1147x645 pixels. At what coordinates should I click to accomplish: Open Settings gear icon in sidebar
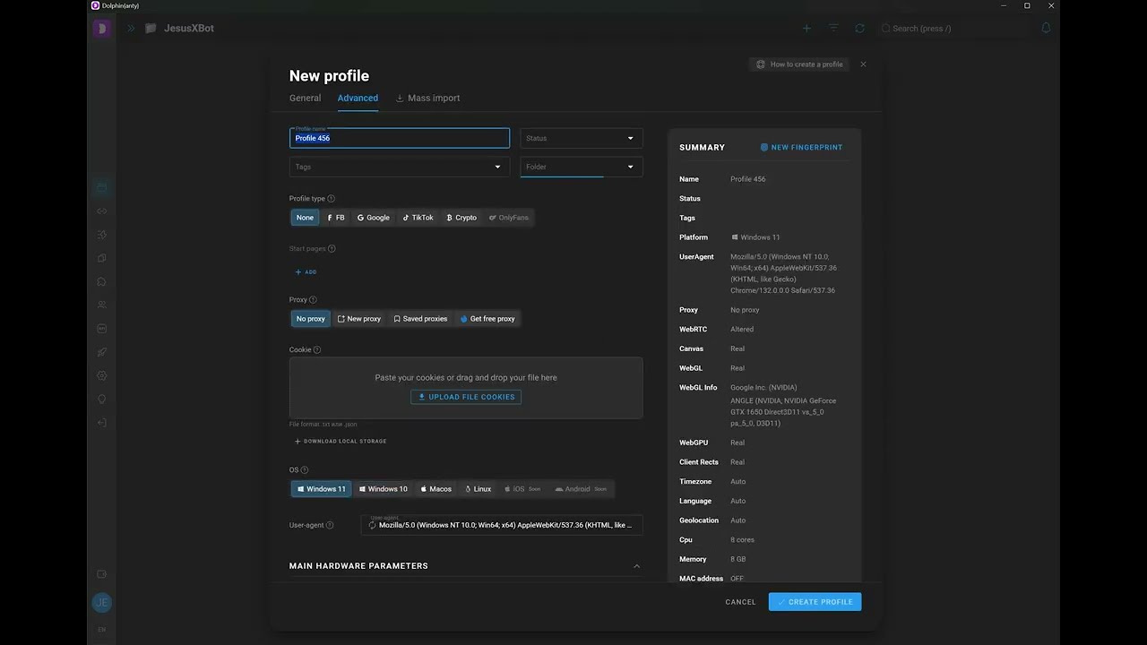coord(102,375)
